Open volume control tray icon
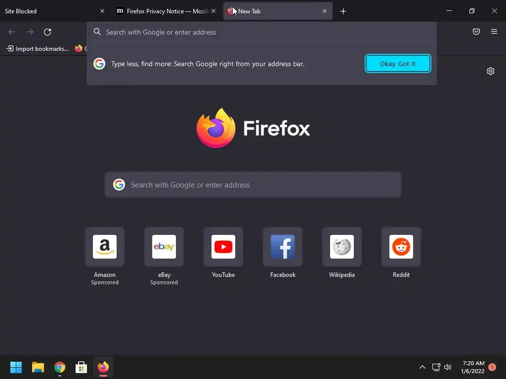Viewport: 506px width, 379px height. (448, 367)
